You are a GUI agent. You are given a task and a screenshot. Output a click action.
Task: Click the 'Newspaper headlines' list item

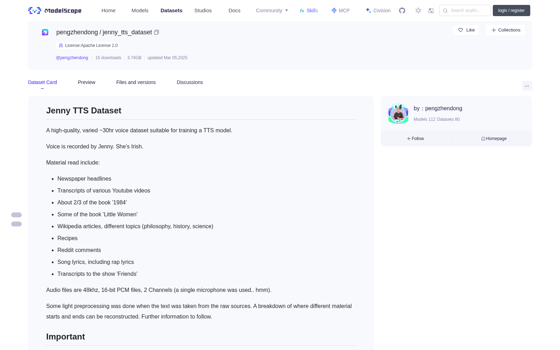(x=84, y=178)
